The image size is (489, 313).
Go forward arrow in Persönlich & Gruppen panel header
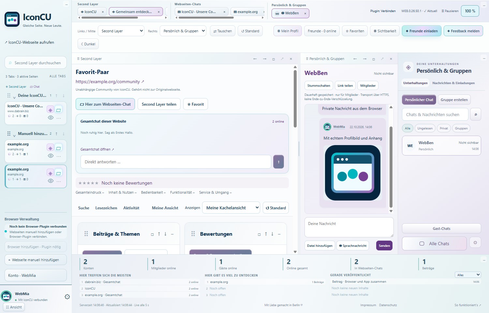click(x=364, y=59)
